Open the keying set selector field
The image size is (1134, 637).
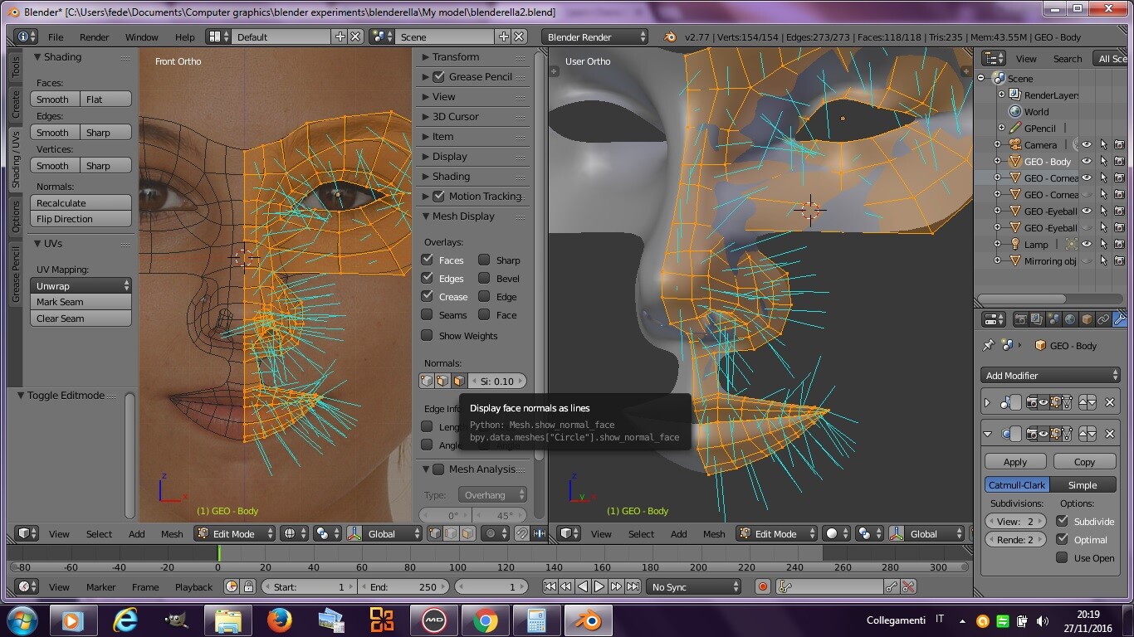(x=830, y=586)
